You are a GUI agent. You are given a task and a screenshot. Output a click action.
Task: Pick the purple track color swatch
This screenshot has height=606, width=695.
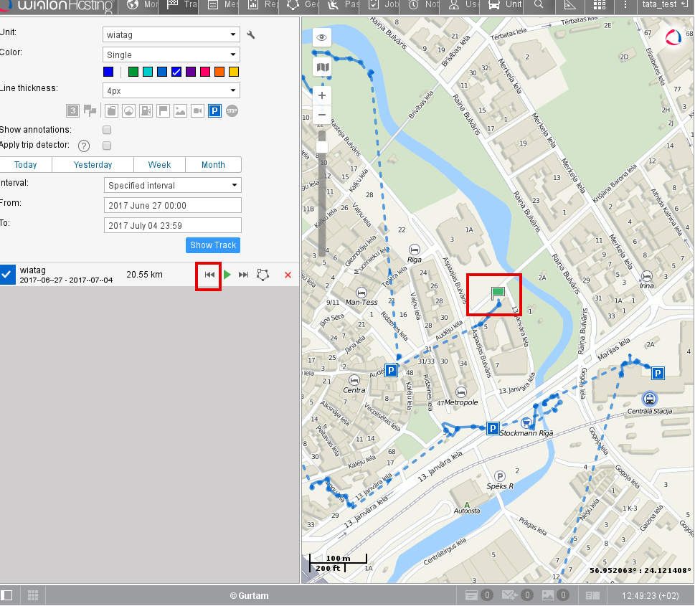[191, 72]
